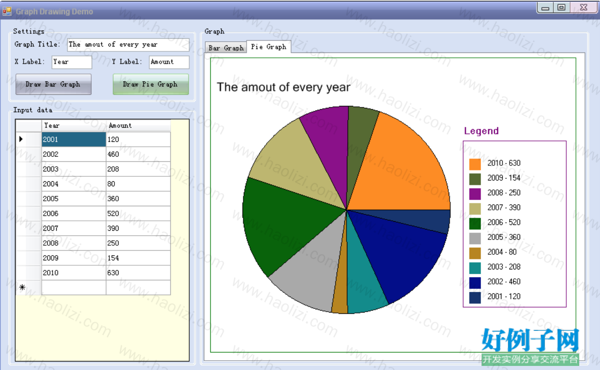Focus the X Label input box
Viewport: 600px width, 370px height.
(x=72, y=62)
